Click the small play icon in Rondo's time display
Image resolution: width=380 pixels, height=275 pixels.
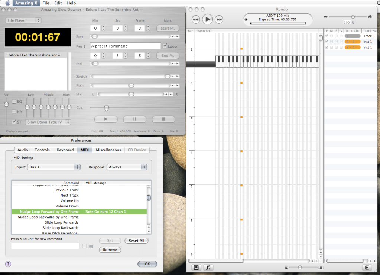tap(246, 20)
